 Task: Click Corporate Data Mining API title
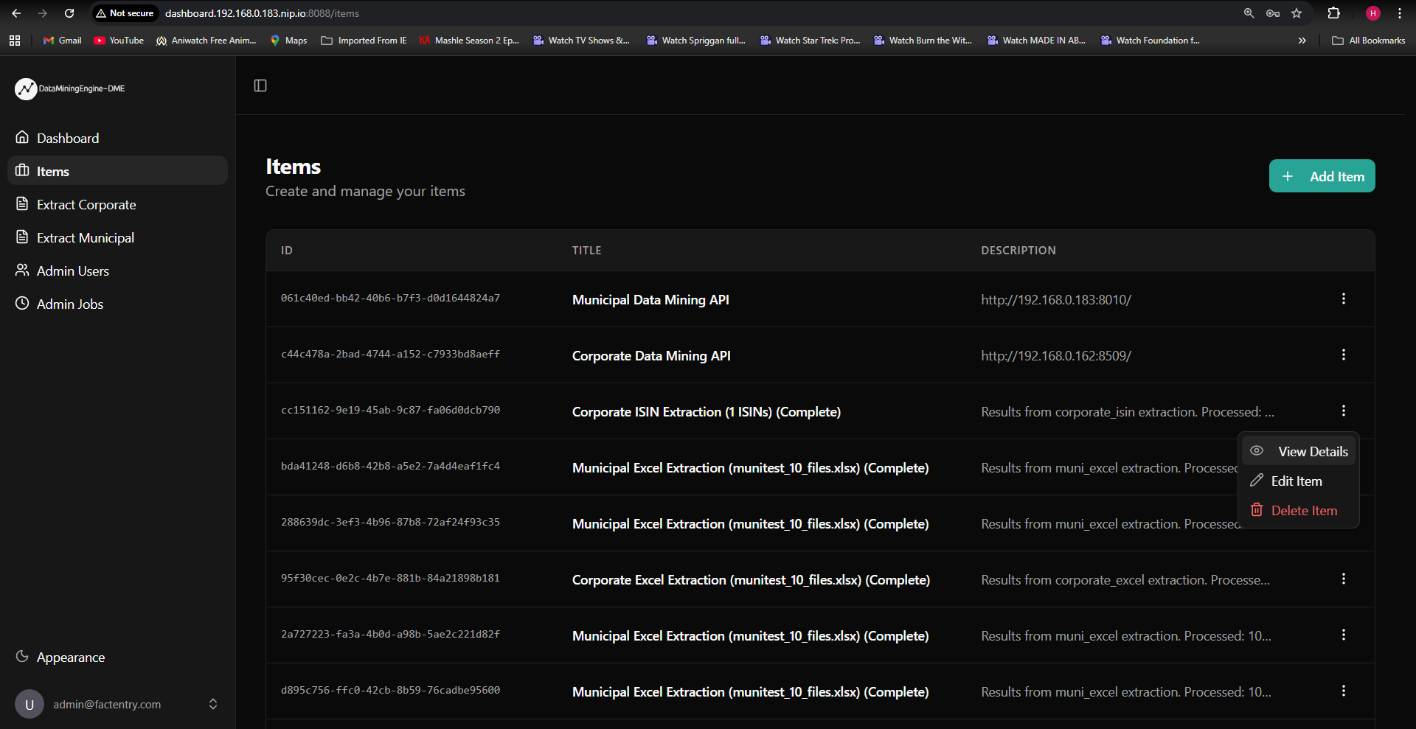(651, 355)
